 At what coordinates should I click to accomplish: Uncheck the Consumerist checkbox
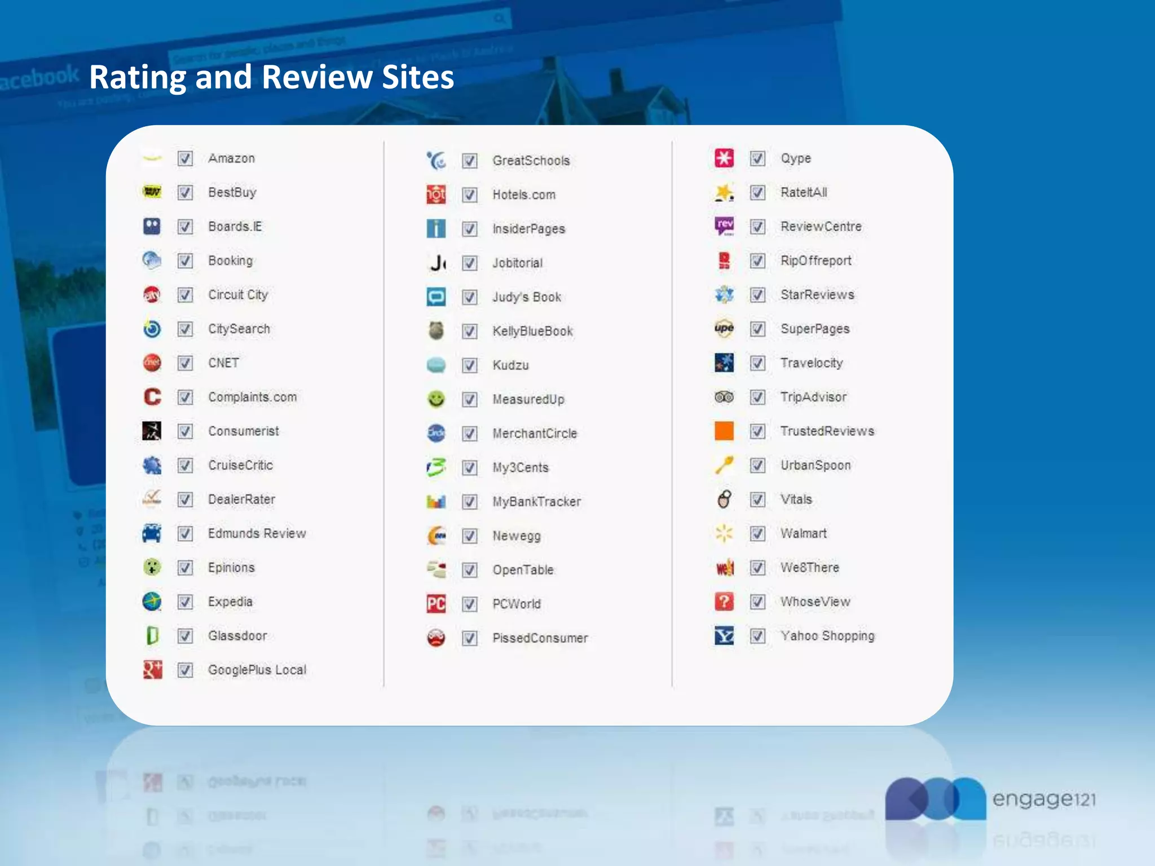[185, 431]
